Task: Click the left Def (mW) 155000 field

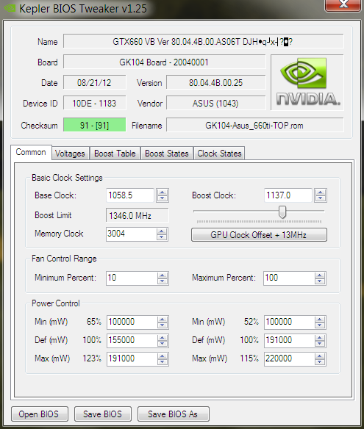Action: [132, 340]
